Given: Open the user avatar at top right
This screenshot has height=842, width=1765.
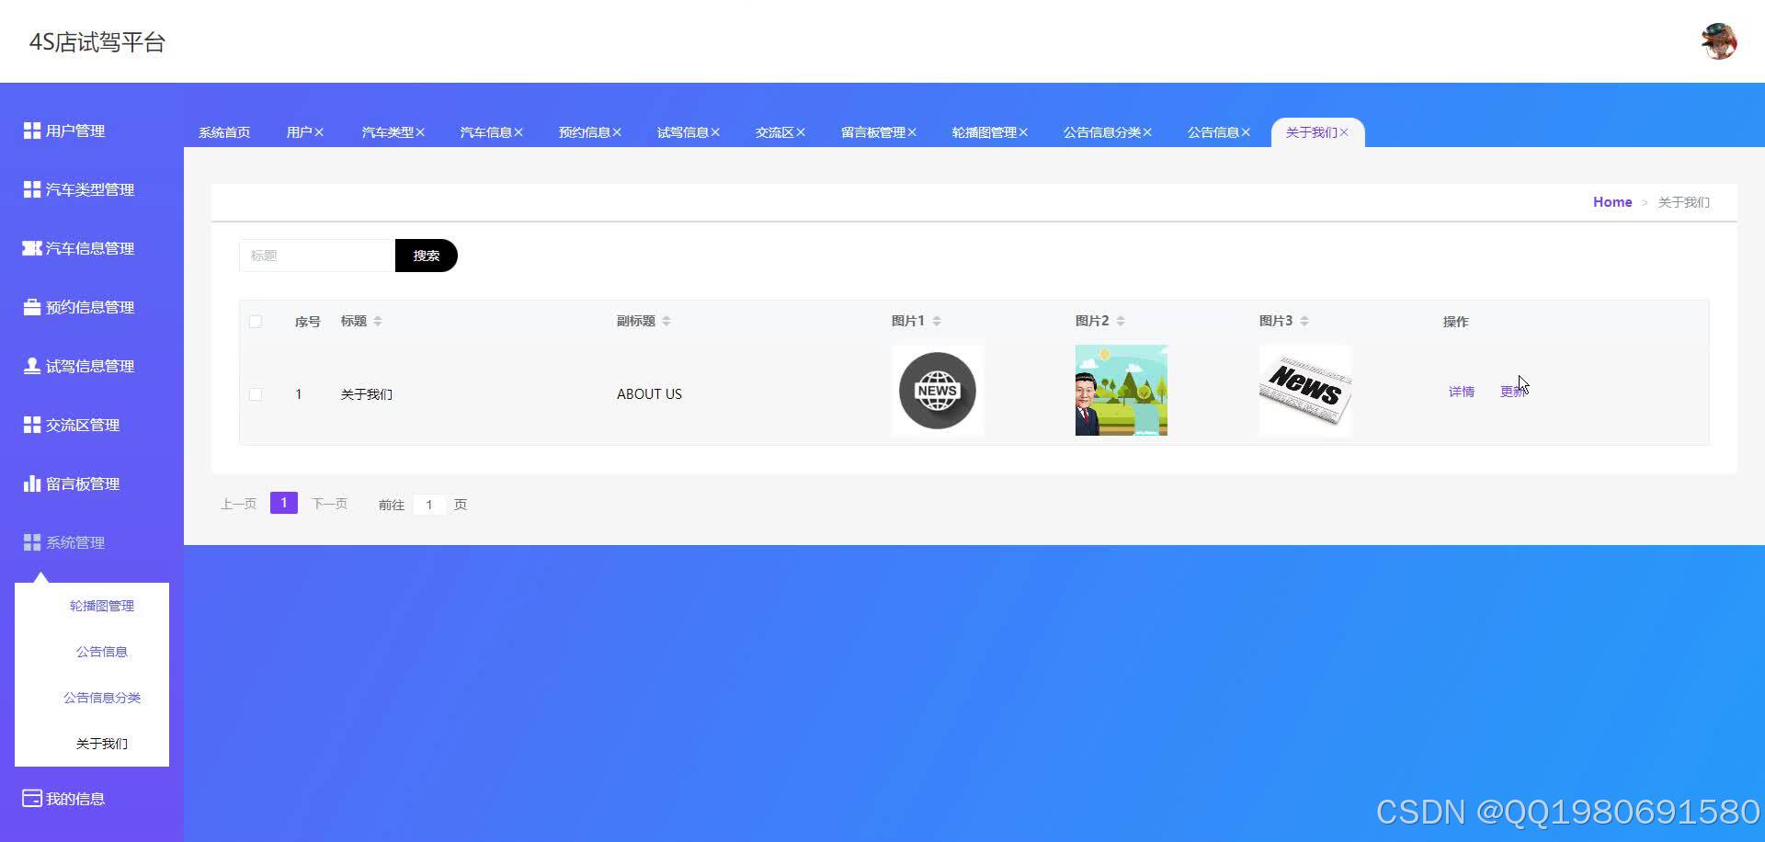Looking at the screenshot, I should click(x=1718, y=41).
